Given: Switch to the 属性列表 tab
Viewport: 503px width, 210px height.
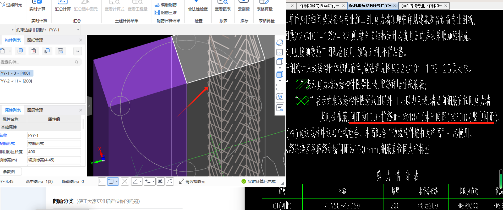Looking at the screenshot, I should 13,110.
